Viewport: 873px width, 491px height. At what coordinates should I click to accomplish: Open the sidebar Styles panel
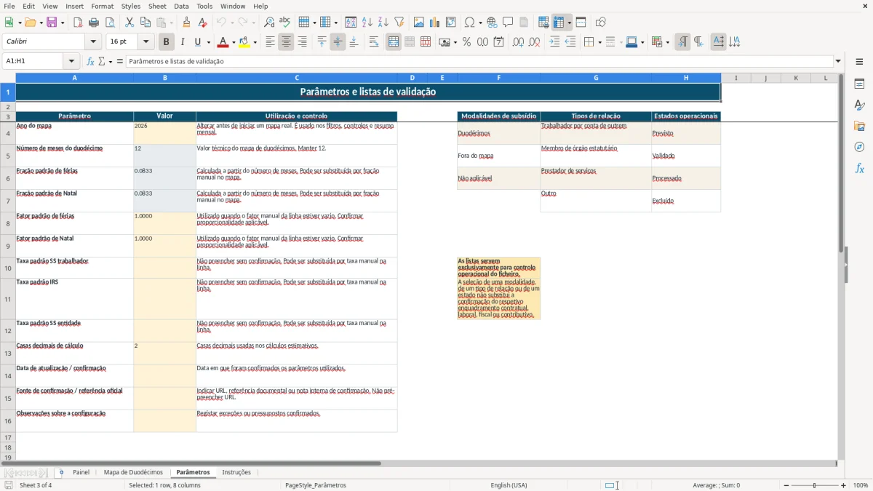859,105
